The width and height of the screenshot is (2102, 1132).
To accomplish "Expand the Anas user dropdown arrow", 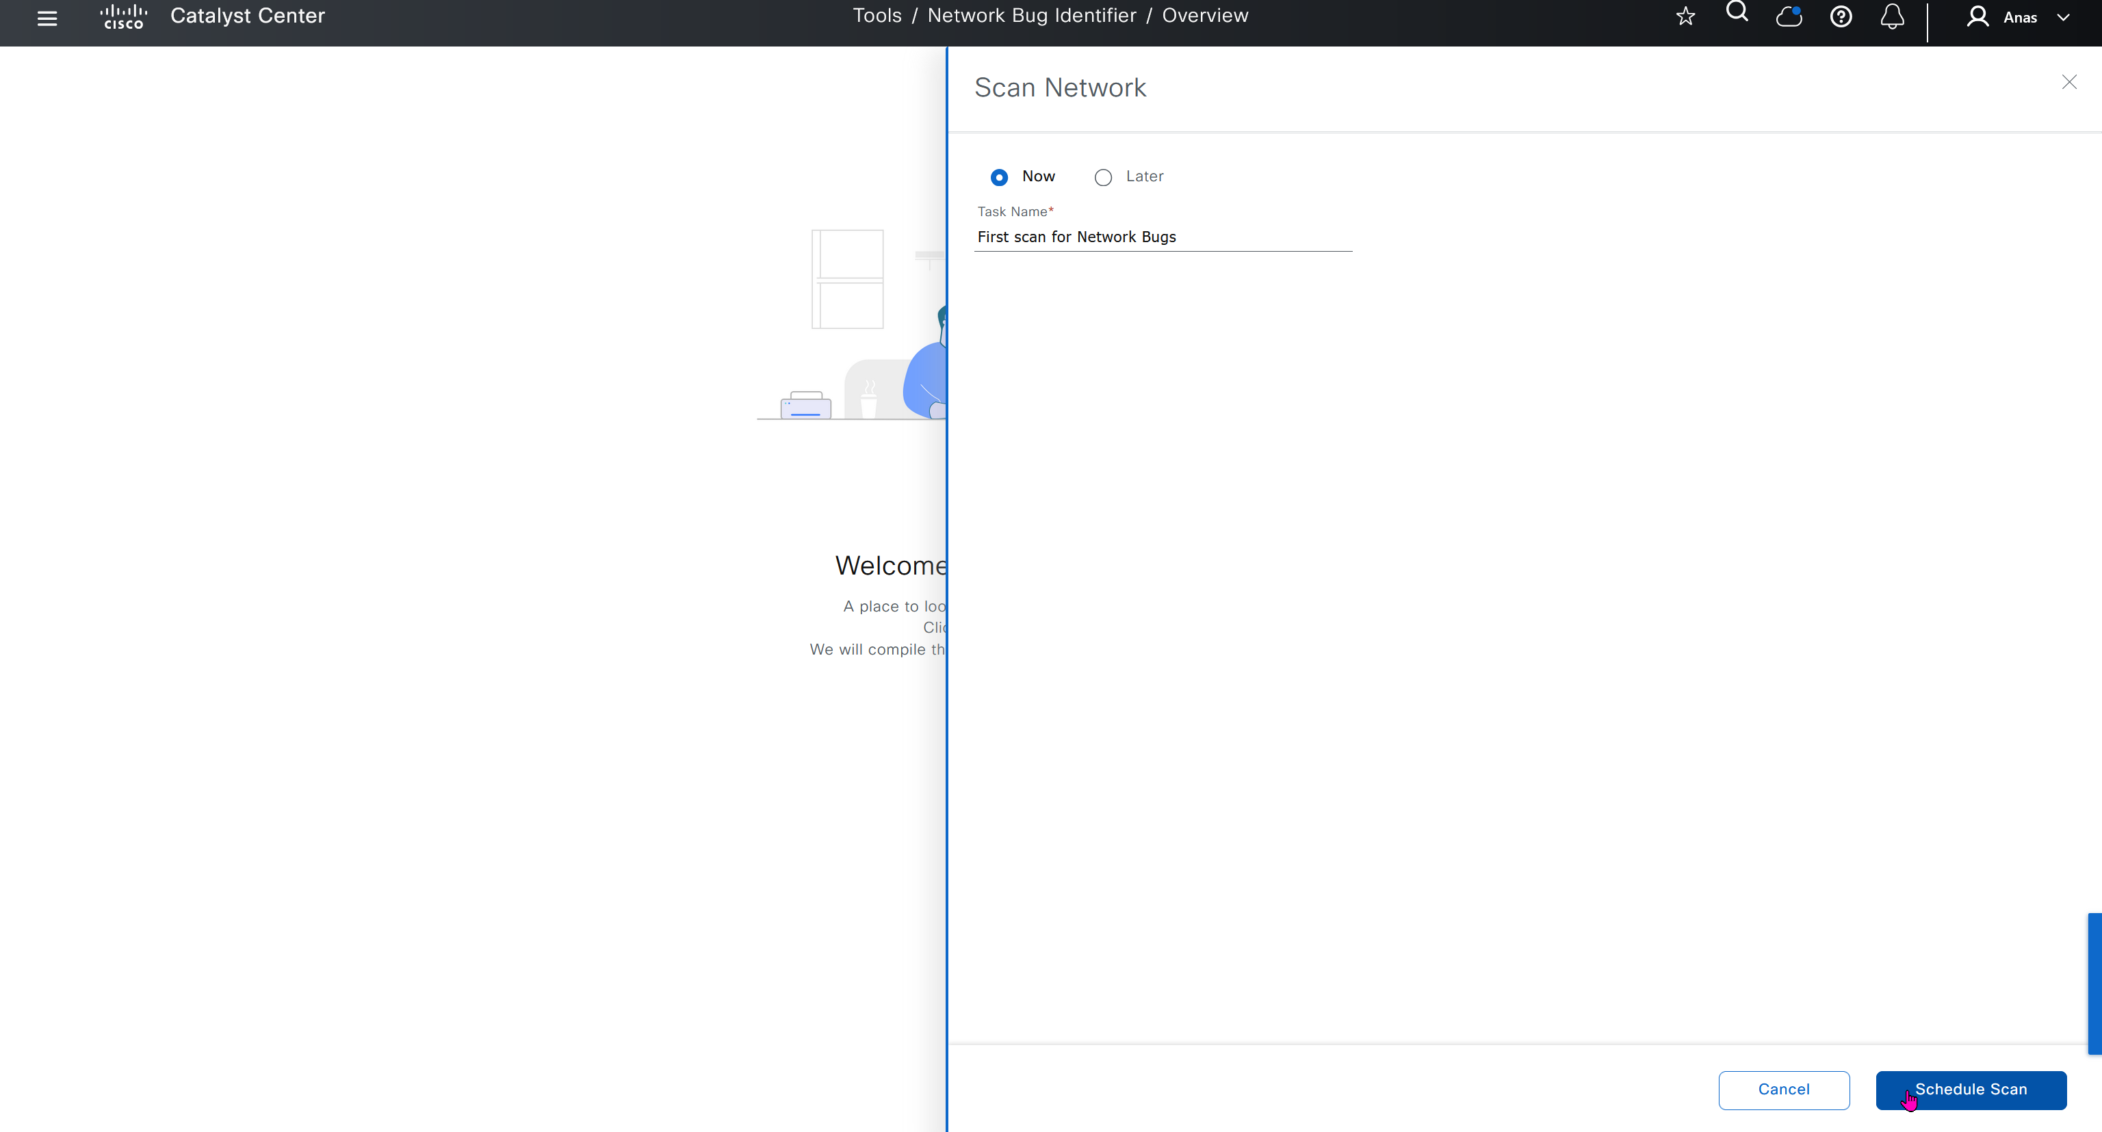I will 2063,18.
